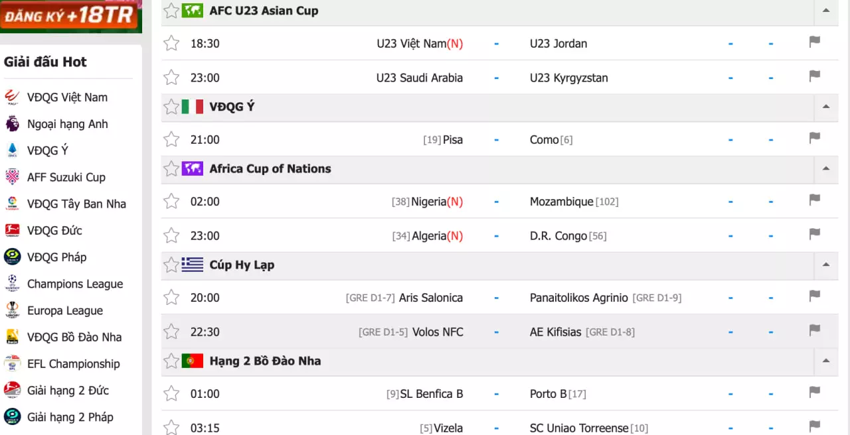Click the Portugal flag beside Hạng 2 Bồ Đào Nha

pos(193,361)
